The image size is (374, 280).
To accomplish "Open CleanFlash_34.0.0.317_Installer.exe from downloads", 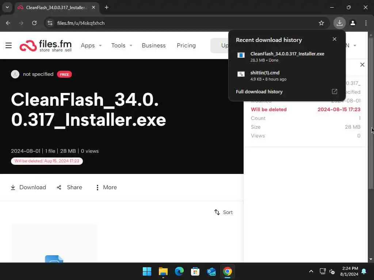I will click(287, 57).
